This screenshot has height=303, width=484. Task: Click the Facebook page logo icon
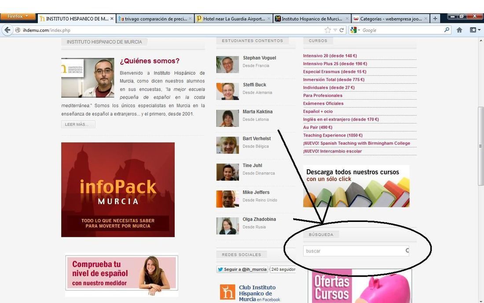coord(227,292)
